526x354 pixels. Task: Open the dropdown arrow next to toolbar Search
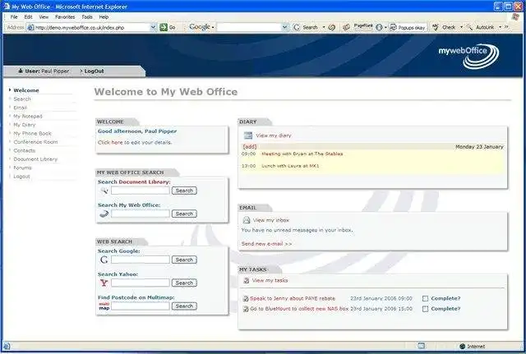pos(324,27)
